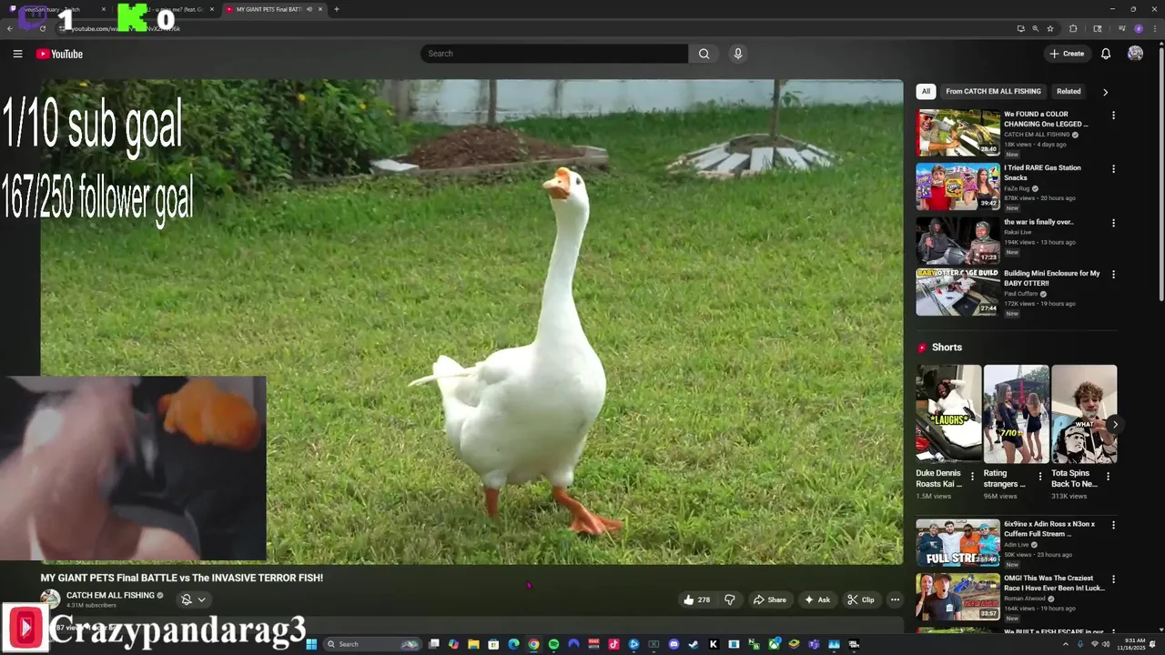Like the video with thumbs up

click(696, 600)
